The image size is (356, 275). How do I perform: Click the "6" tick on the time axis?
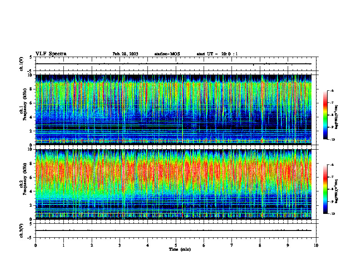point(204,245)
